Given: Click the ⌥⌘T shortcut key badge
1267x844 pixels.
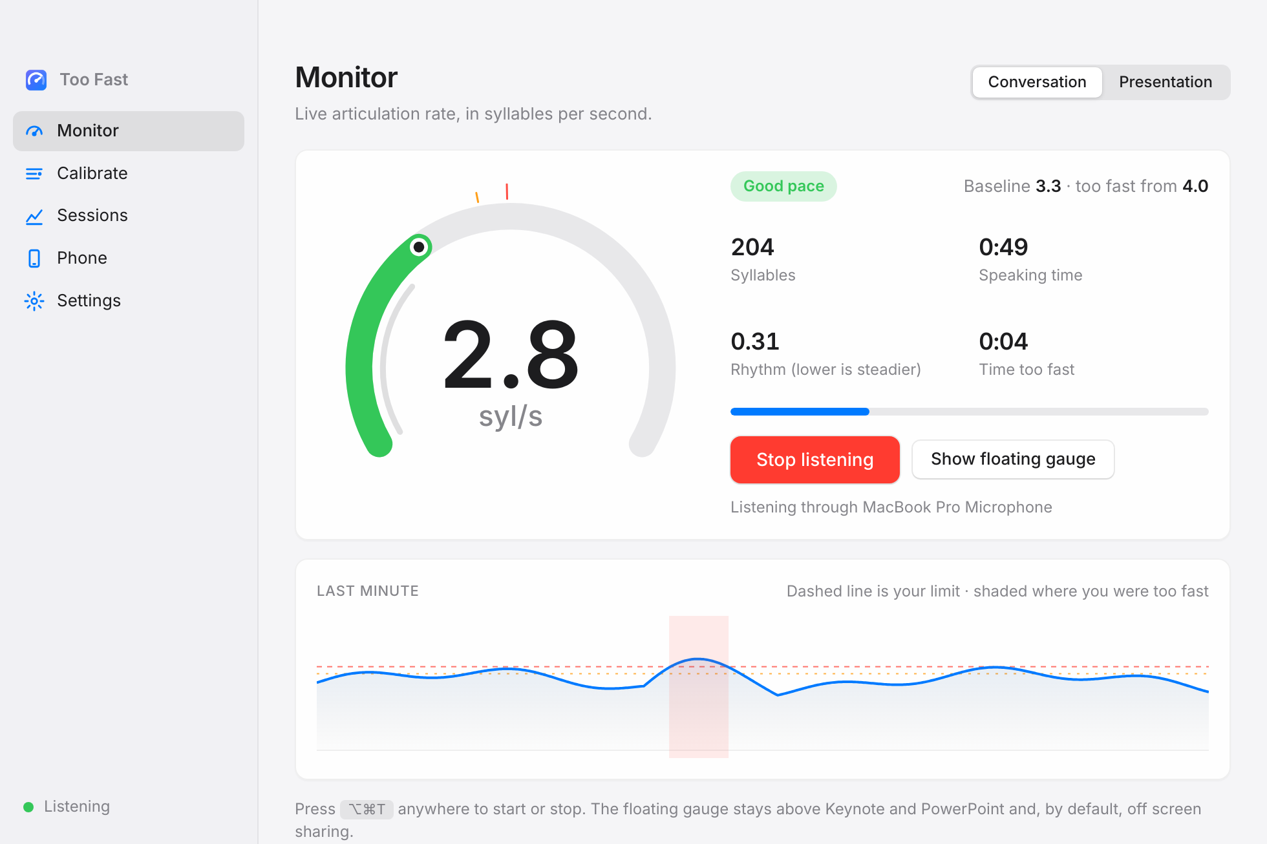Looking at the screenshot, I should 367,809.
